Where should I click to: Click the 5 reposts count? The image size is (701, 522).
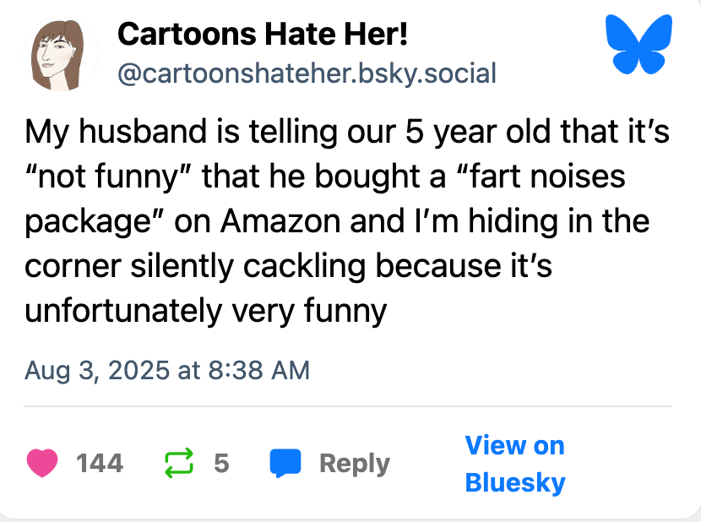(x=221, y=463)
